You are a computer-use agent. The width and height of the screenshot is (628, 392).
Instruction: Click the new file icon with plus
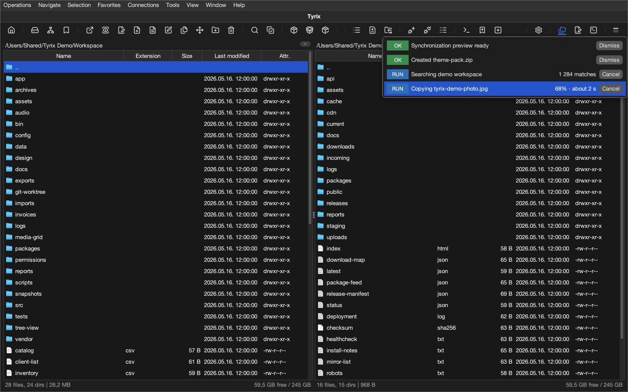click(137, 30)
